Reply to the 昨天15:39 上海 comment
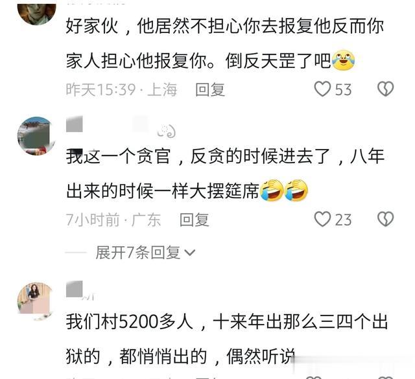The image size is (415, 379). 210,89
